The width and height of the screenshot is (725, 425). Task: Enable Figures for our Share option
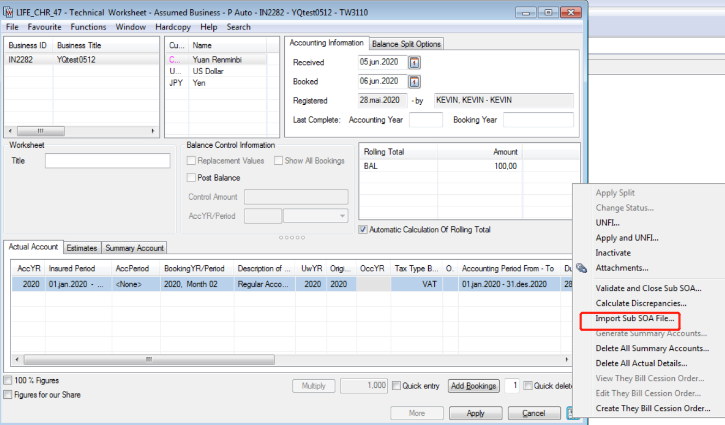[8, 394]
